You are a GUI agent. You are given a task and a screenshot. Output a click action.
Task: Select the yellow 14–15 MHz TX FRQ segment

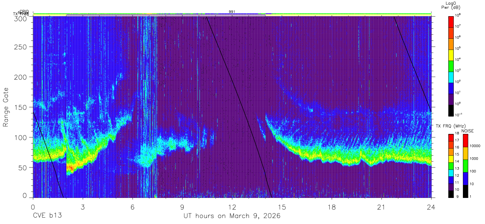pyautogui.click(x=451, y=158)
